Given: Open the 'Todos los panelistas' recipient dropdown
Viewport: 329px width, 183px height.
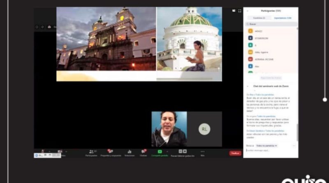Looking at the screenshot, I should pyautogui.click(x=266, y=146).
